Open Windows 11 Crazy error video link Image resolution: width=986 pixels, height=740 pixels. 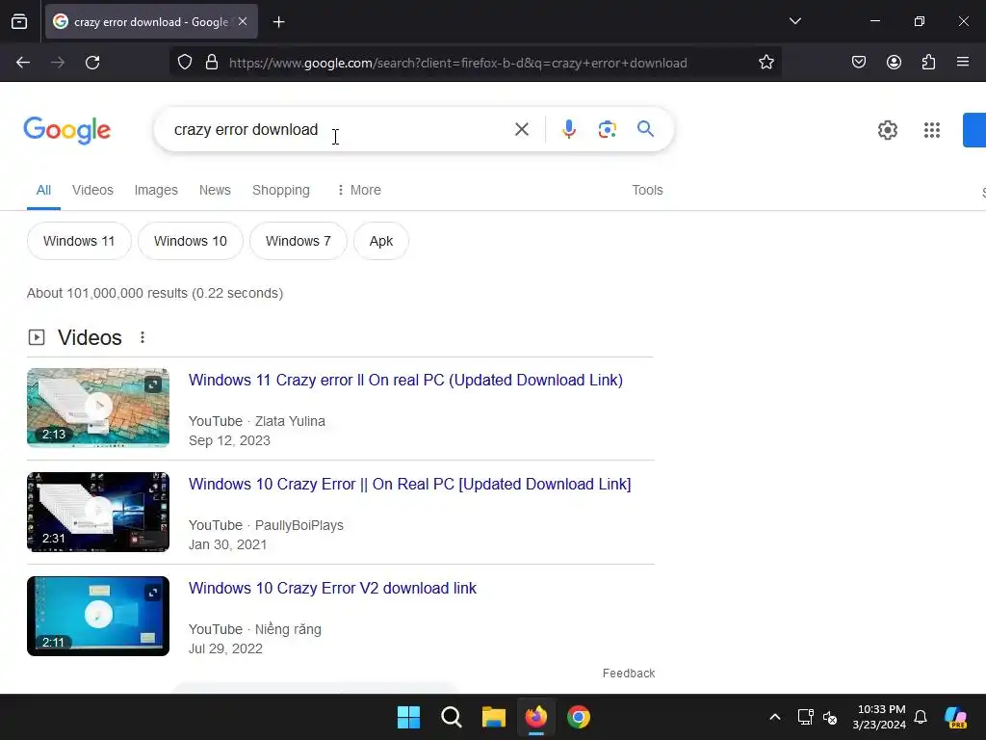(405, 380)
